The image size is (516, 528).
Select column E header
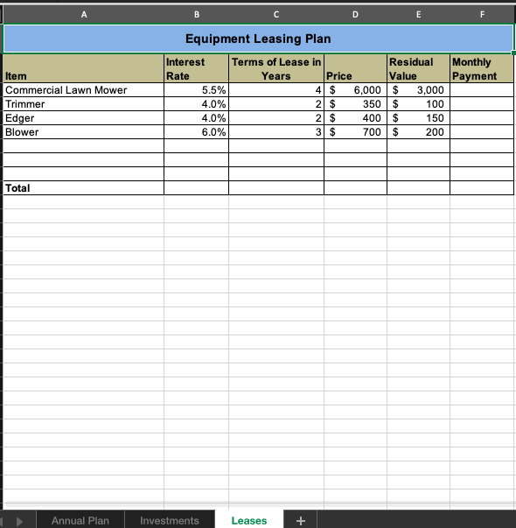(x=418, y=15)
